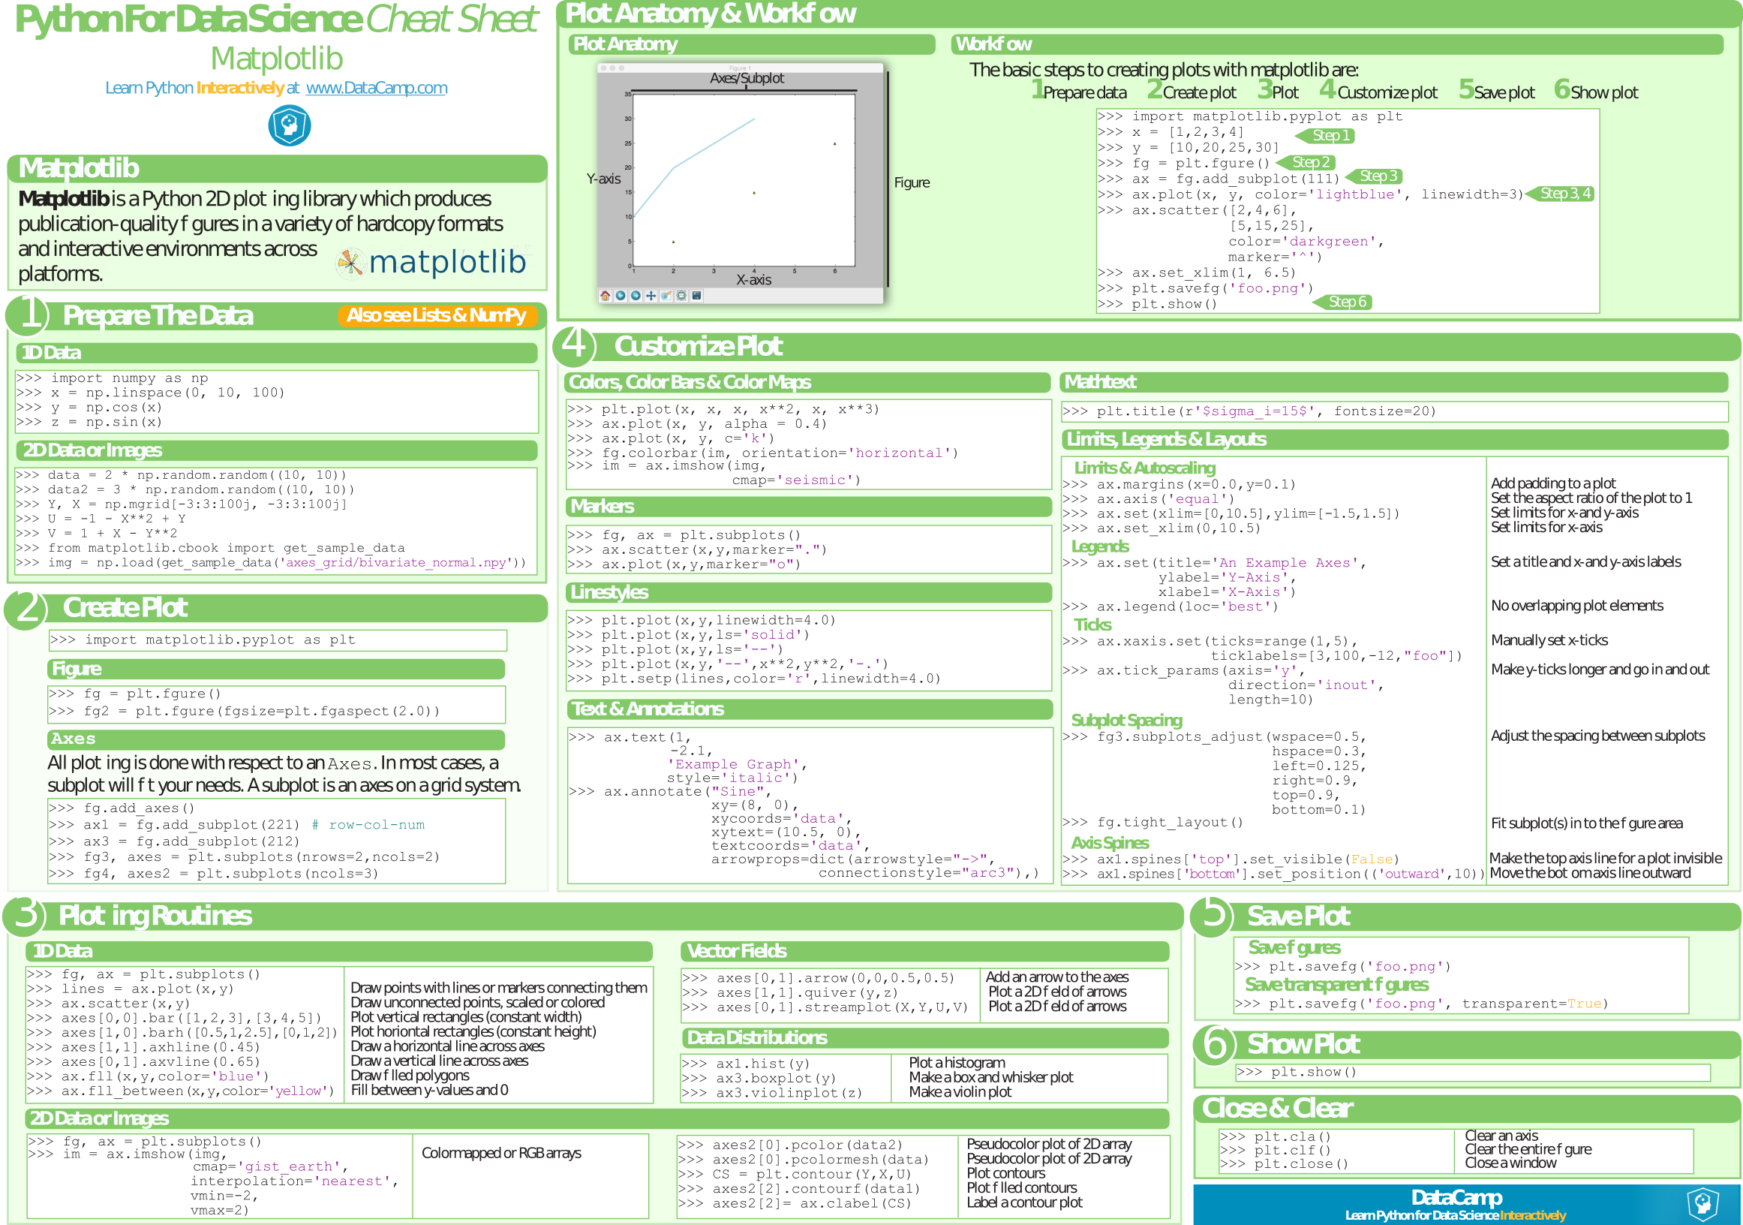Image resolution: width=1743 pixels, height=1225 pixels.
Task: Click the 'Y, X = np.mgrid' code line
Action: (182, 504)
